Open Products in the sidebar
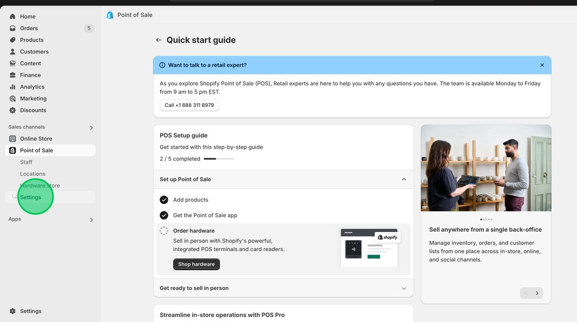Image resolution: width=577 pixels, height=322 pixels. click(x=31, y=40)
